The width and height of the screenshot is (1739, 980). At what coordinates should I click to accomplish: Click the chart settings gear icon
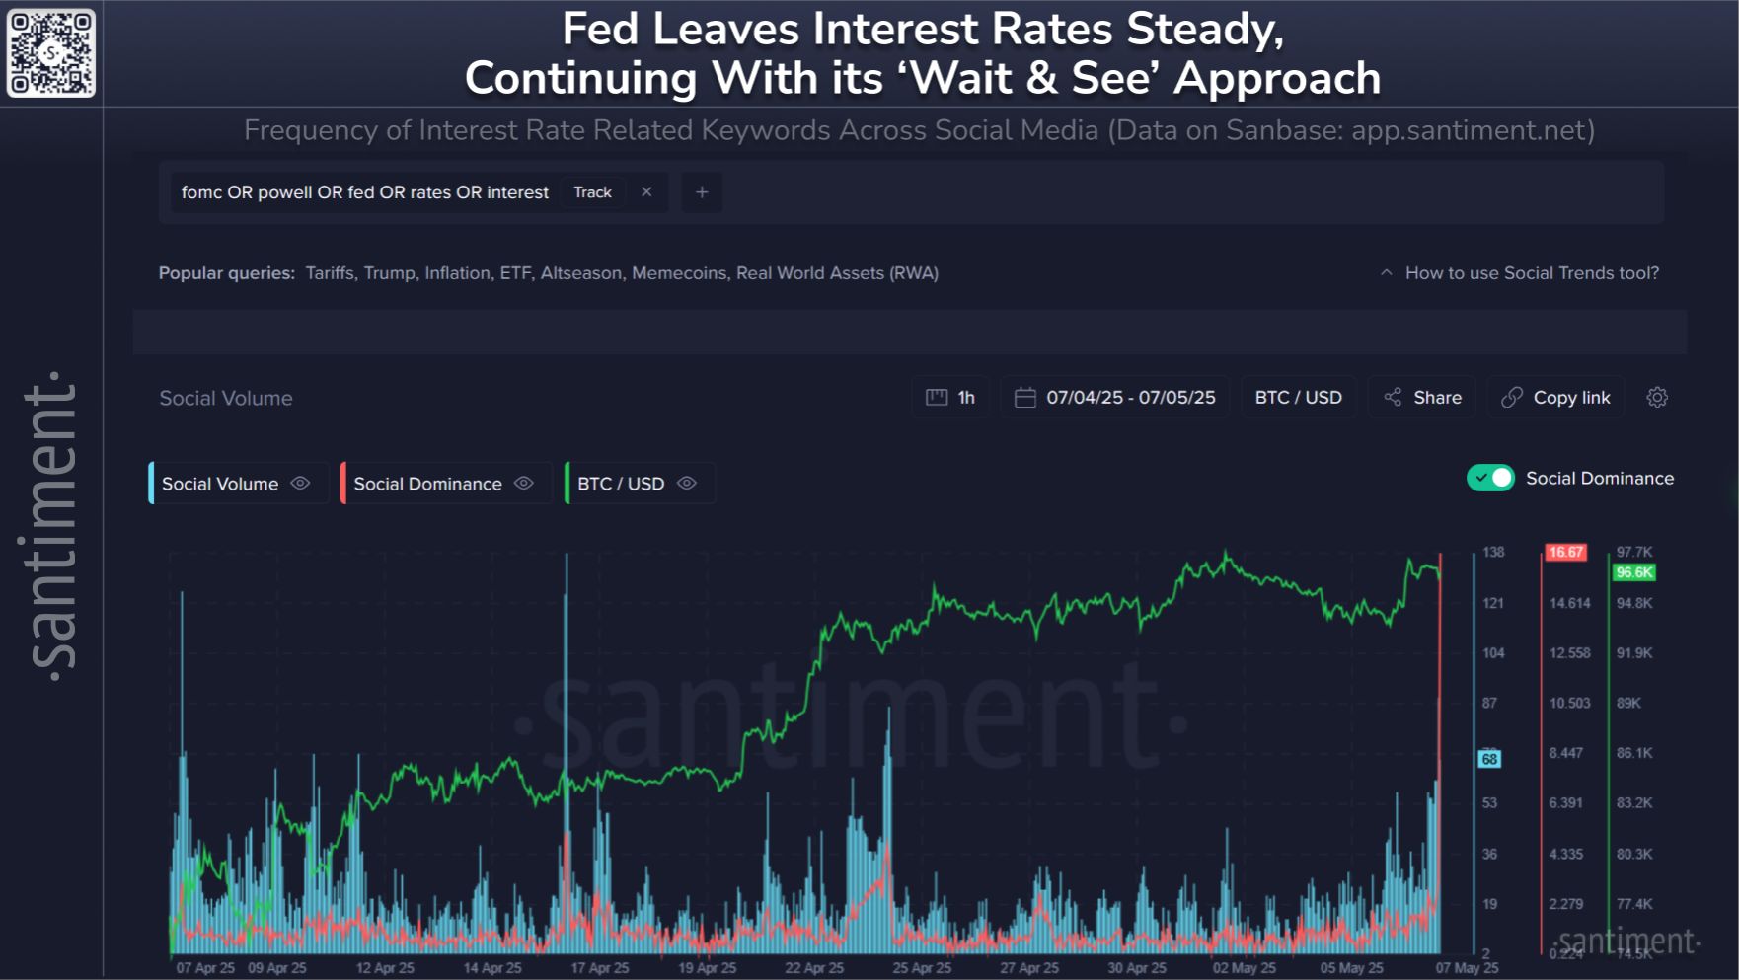point(1657,398)
